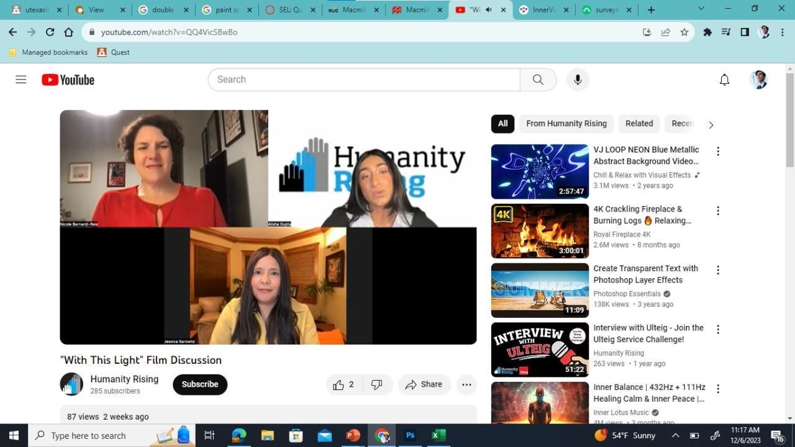Open the Quest bookmark
Screen dimensions: 795x447
click(114, 52)
